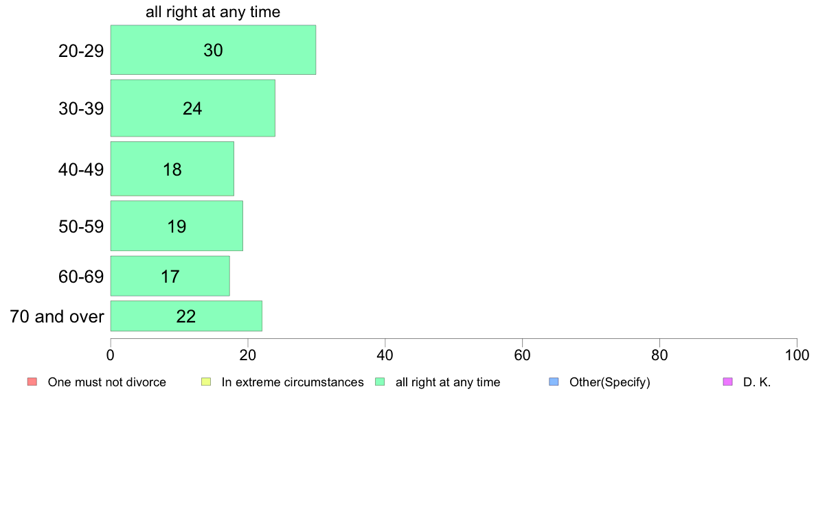Select the 20-29 bar showing 30
Viewport: 816px width, 505px height.
(213, 50)
